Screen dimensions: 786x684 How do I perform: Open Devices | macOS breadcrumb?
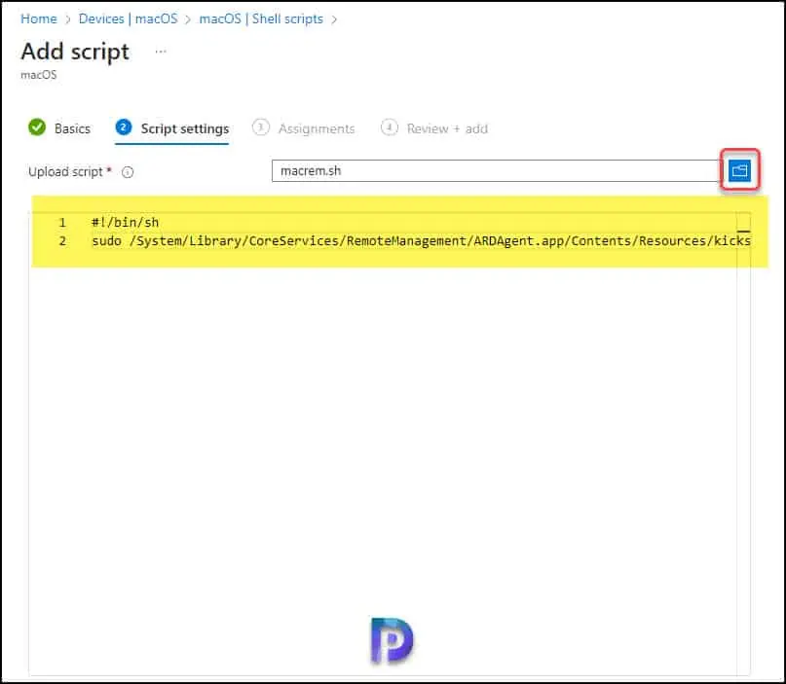(128, 19)
